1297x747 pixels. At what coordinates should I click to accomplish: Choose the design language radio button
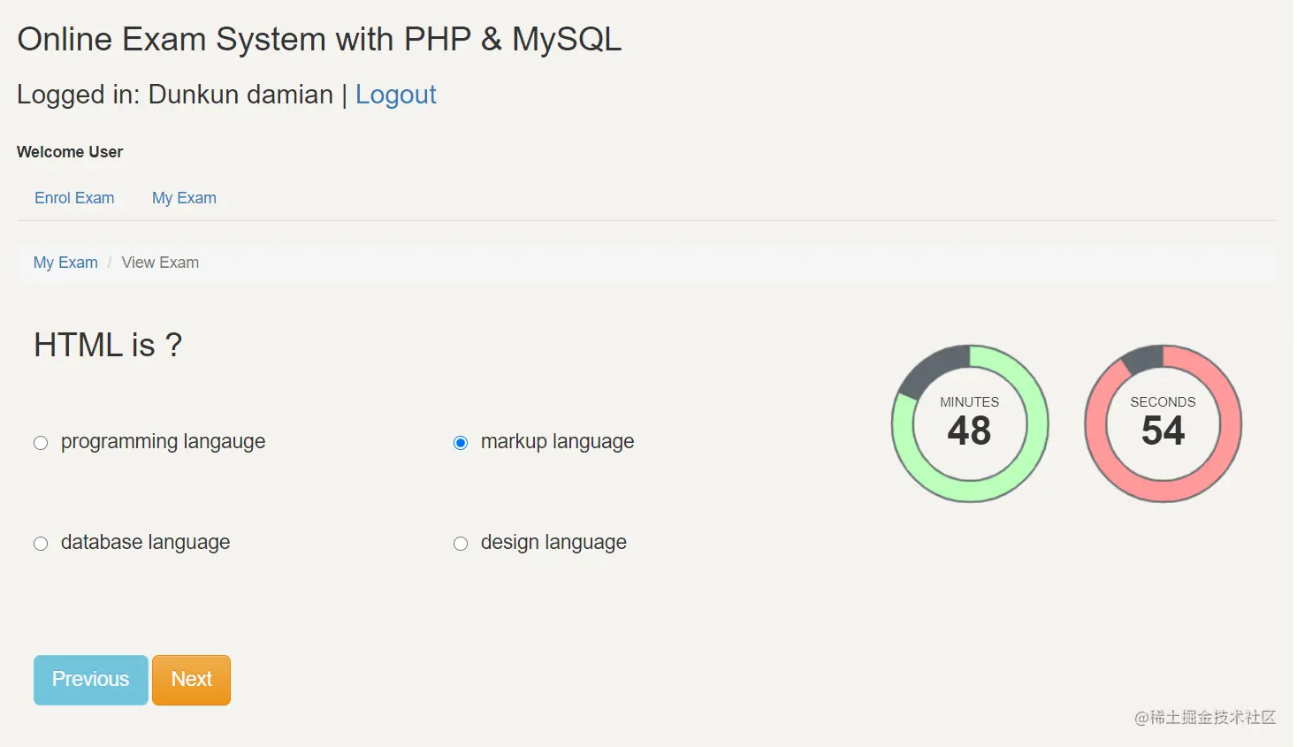pos(461,544)
